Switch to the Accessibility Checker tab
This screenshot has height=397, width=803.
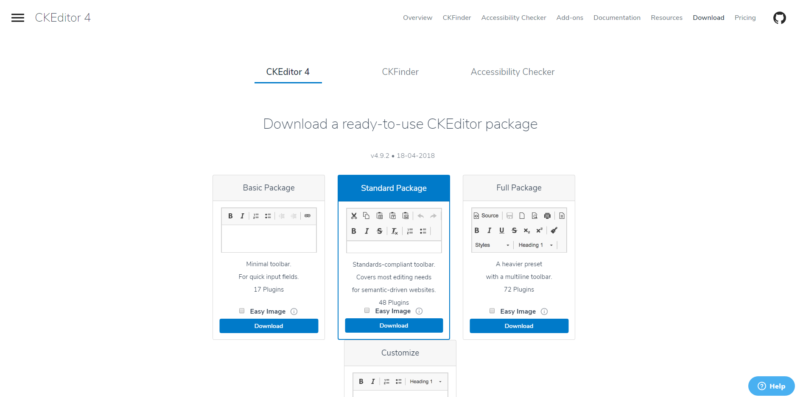coord(512,72)
